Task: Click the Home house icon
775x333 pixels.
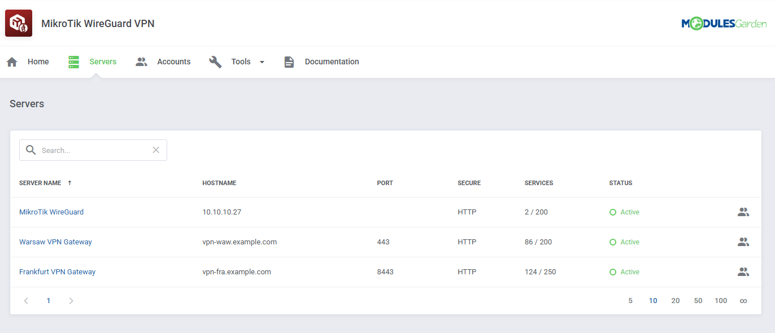Action: pos(12,62)
